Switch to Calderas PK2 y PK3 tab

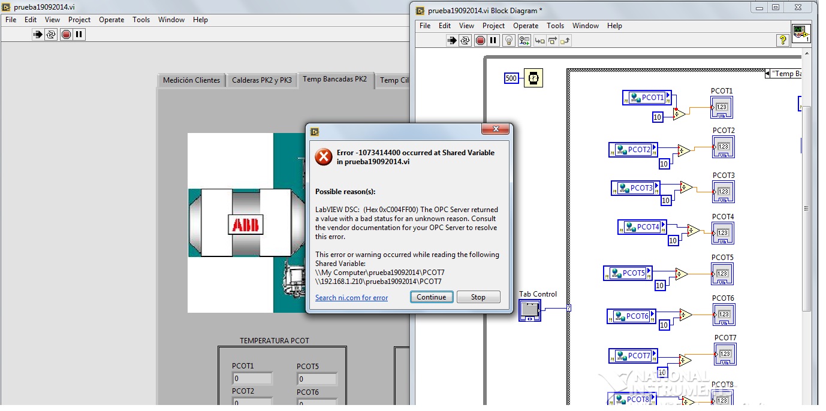[x=262, y=80]
